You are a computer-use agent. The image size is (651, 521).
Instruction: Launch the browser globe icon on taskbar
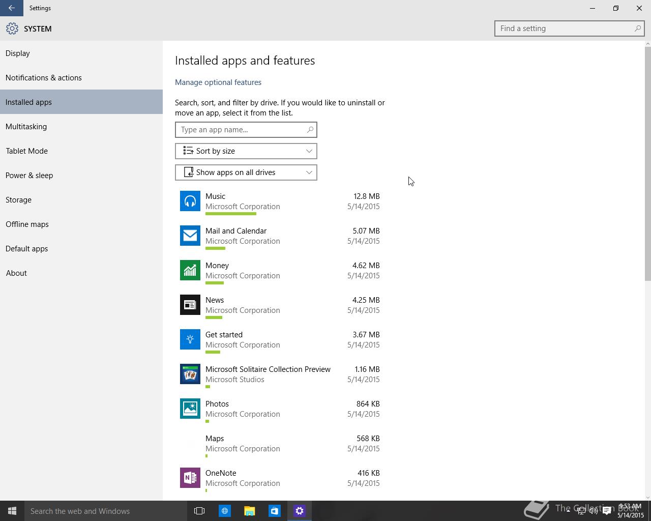tap(224, 511)
